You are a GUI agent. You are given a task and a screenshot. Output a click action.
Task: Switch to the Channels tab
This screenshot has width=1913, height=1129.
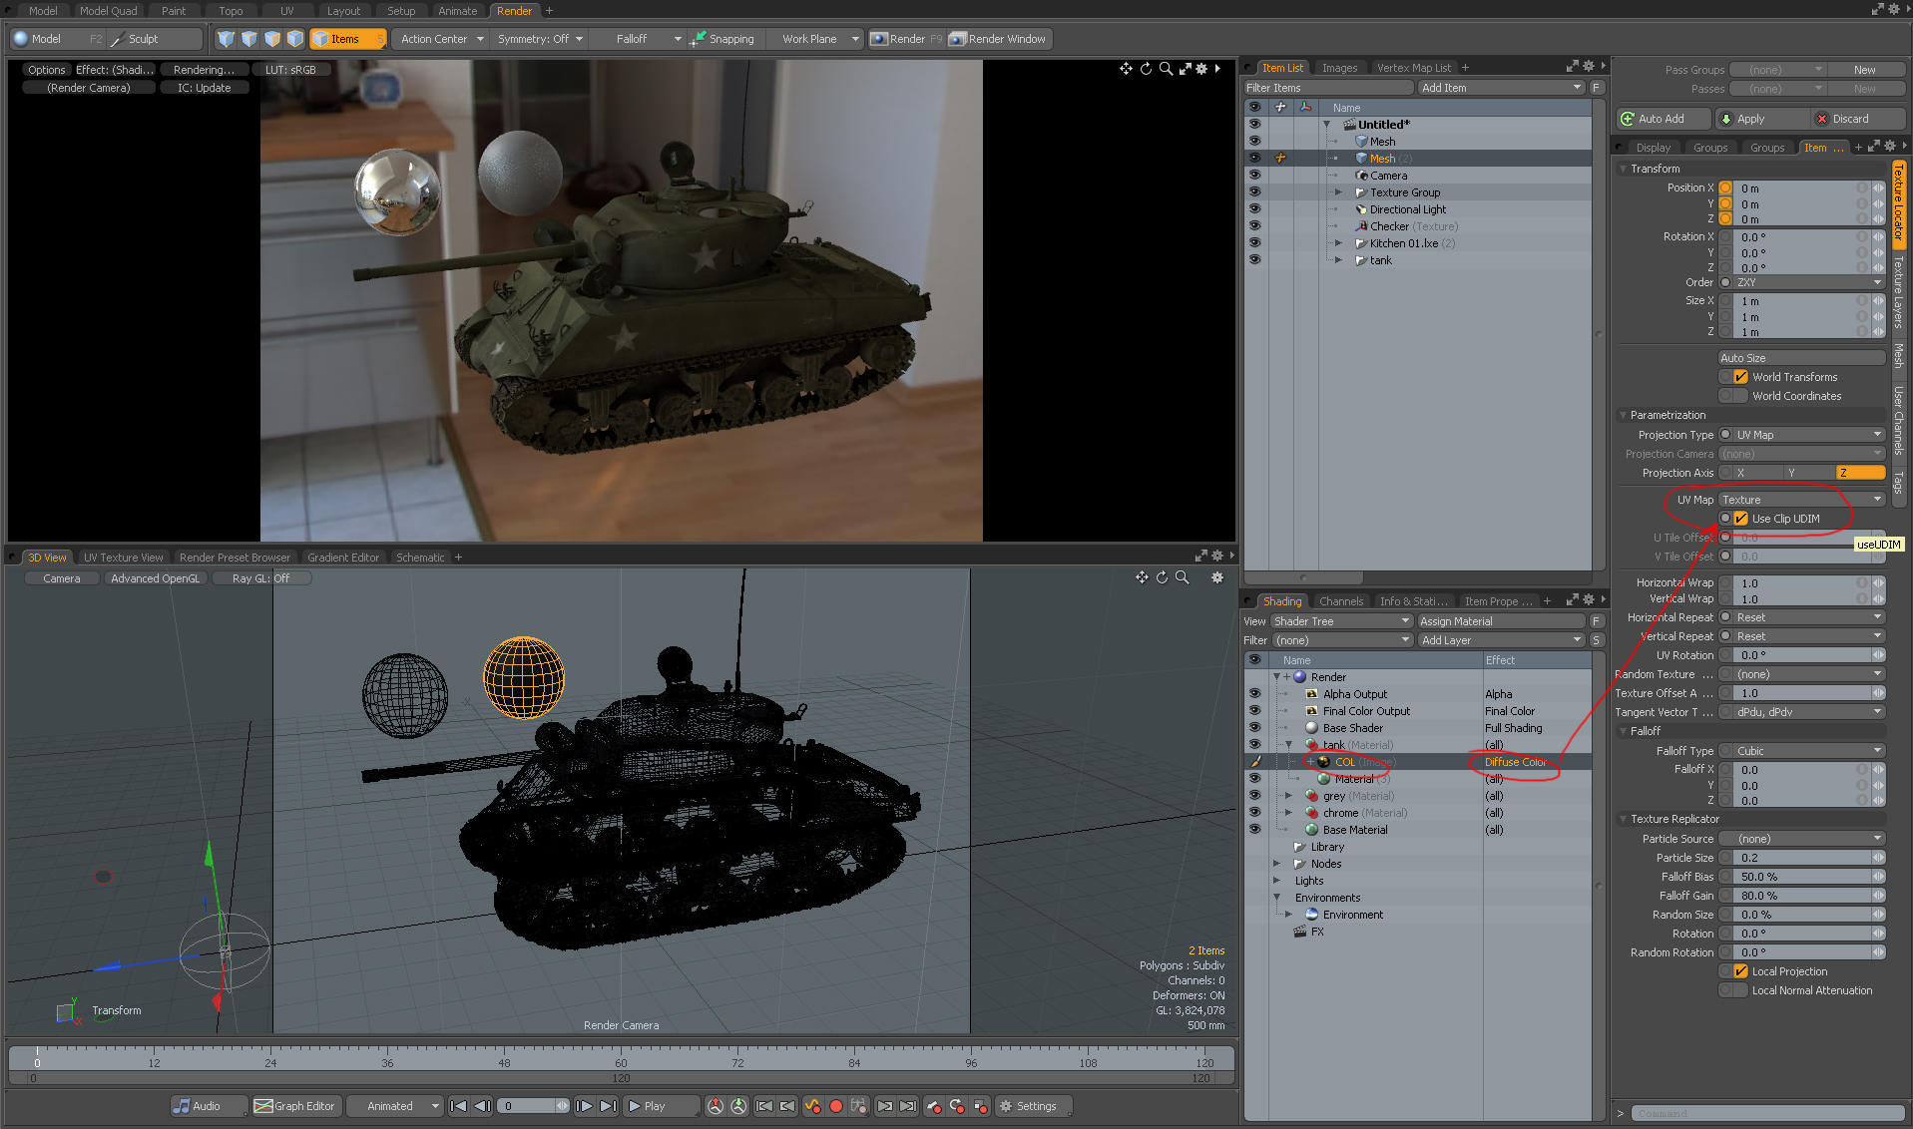[x=1340, y=601]
